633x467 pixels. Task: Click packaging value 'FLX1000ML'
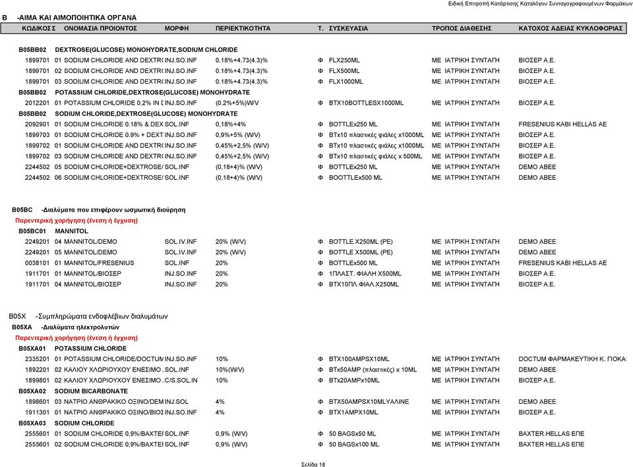[x=346, y=82]
